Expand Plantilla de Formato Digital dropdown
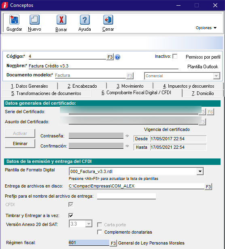225x249 pixels. (200, 171)
